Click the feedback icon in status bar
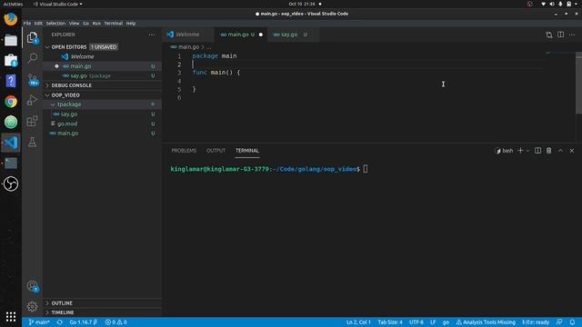582x327 pixels. tap(559, 322)
